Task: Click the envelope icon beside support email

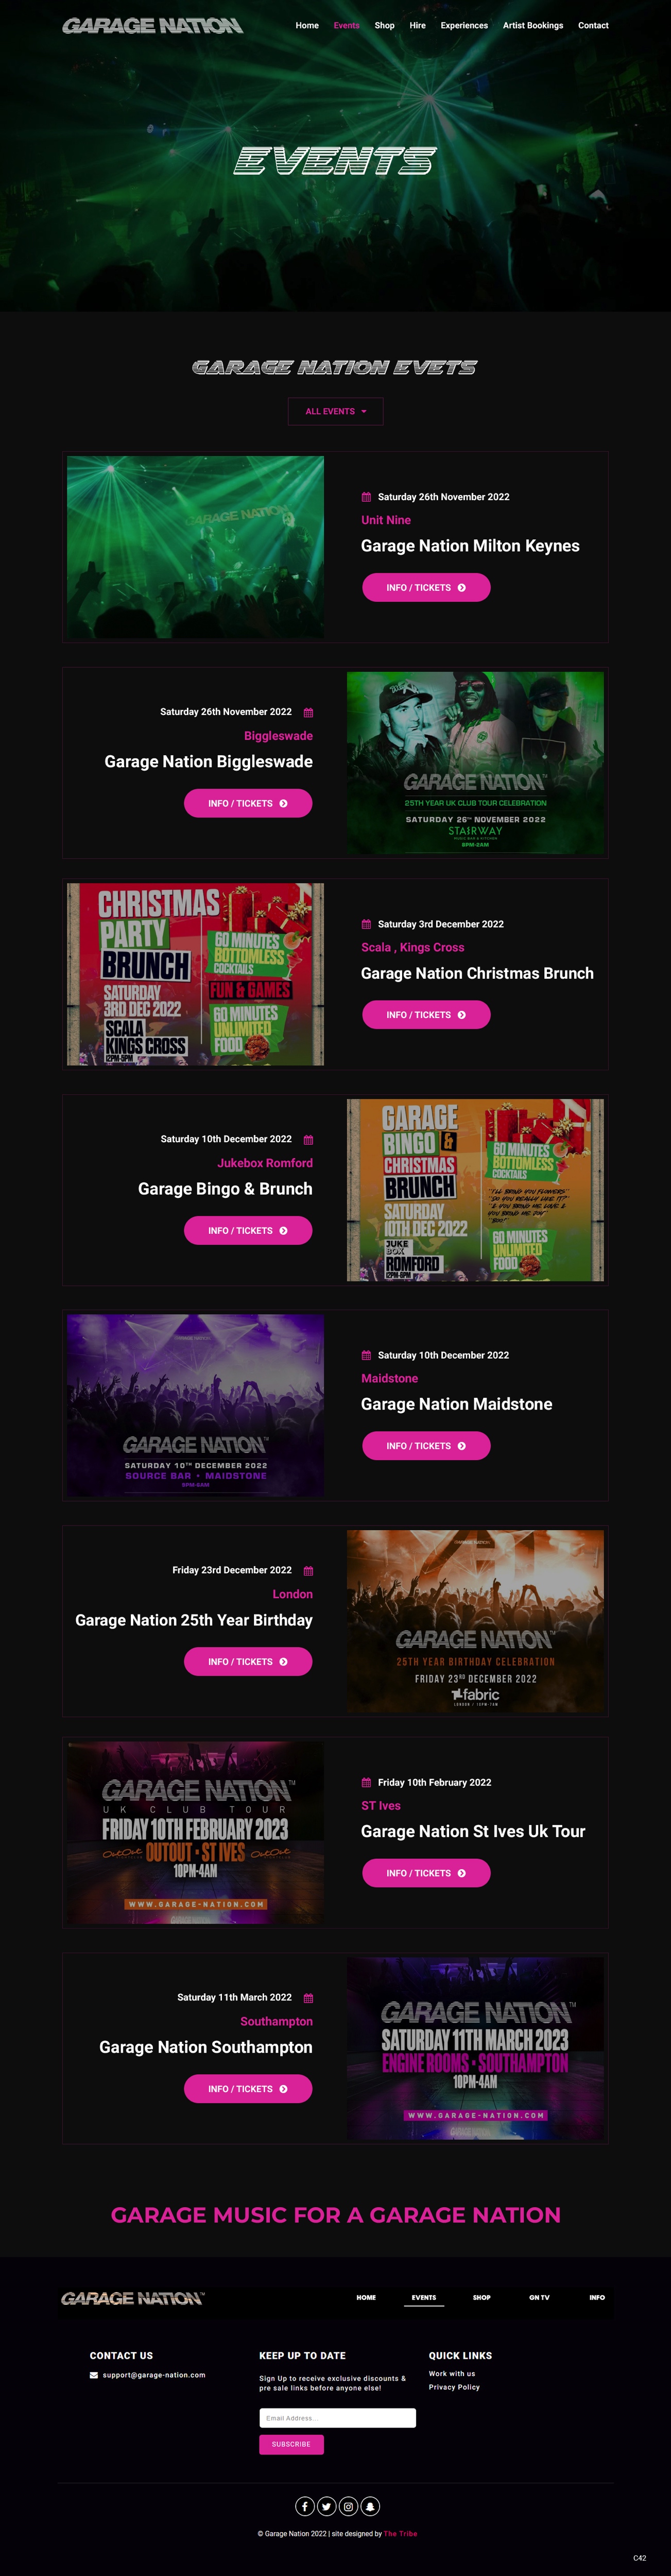Action: (94, 2375)
